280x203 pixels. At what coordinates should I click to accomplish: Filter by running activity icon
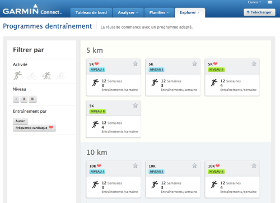tap(17, 76)
